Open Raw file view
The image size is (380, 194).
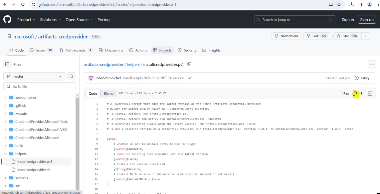tap(346, 93)
